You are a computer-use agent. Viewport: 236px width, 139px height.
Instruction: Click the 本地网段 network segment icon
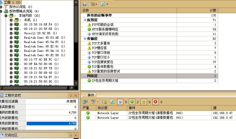pyautogui.click(x=12, y=15)
